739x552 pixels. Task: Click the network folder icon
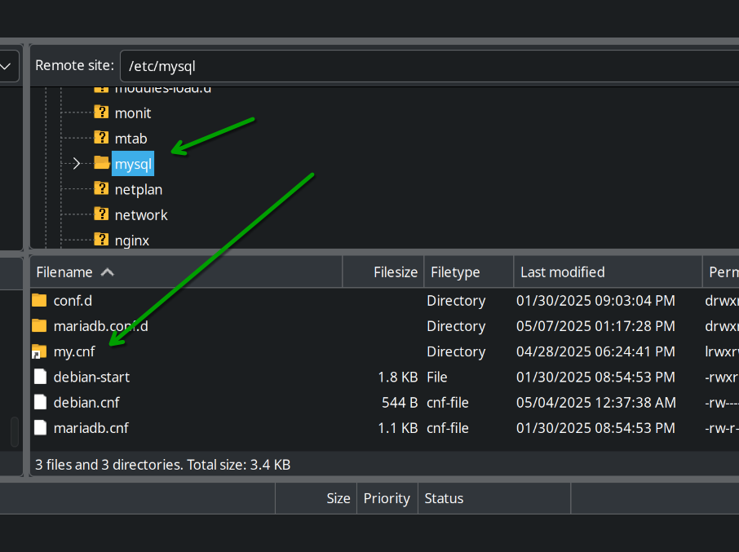[x=101, y=214]
